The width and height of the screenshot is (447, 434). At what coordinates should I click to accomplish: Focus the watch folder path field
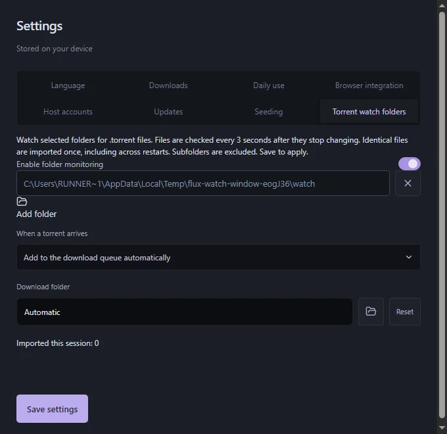pyautogui.click(x=203, y=183)
